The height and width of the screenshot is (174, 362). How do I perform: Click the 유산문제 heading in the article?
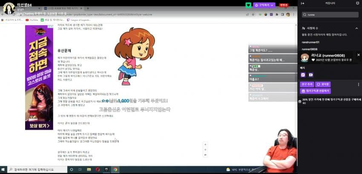coord(64,51)
